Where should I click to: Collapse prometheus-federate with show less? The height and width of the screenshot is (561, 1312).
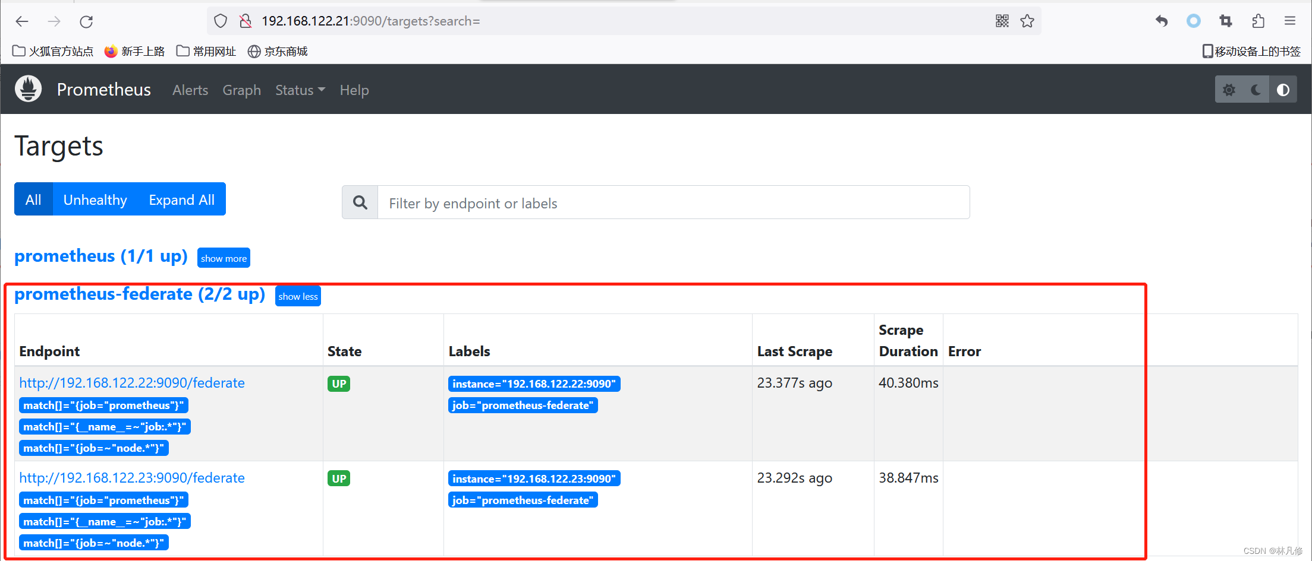[298, 296]
